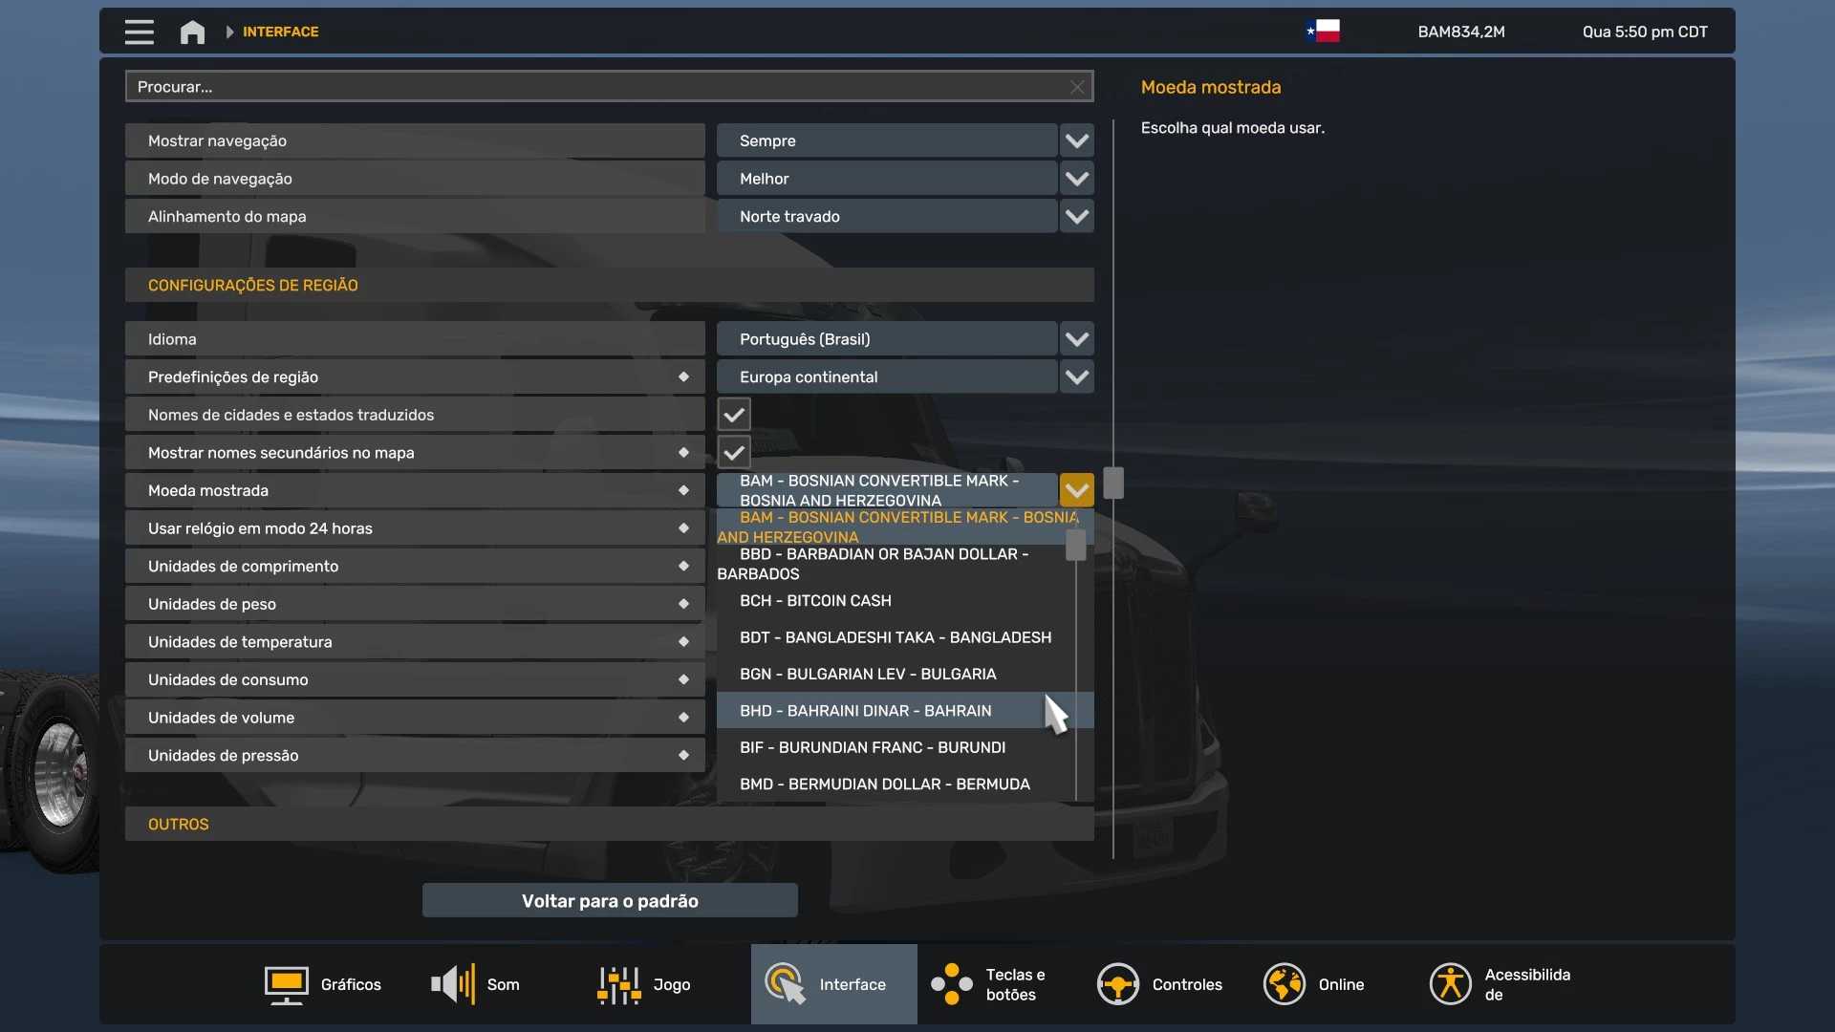1835x1032 pixels.
Task: Open Jogo settings sliders icon
Action: (x=618, y=984)
